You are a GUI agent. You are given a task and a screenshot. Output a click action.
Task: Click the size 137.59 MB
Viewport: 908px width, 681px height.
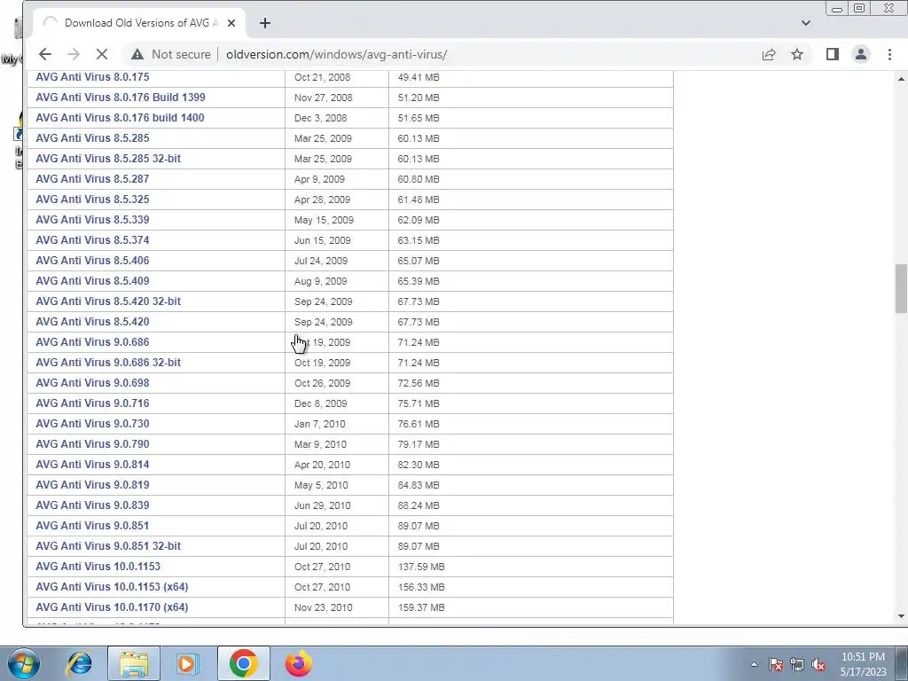(x=421, y=567)
